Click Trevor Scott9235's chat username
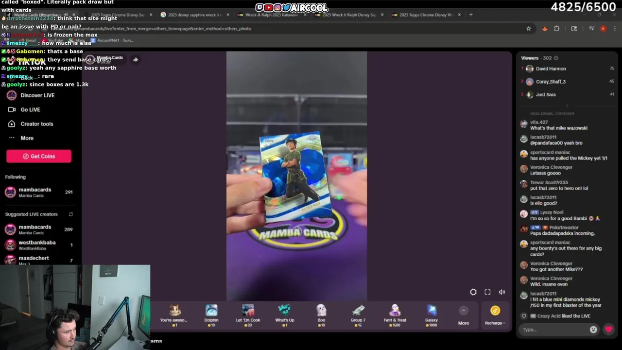 tap(549, 182)
